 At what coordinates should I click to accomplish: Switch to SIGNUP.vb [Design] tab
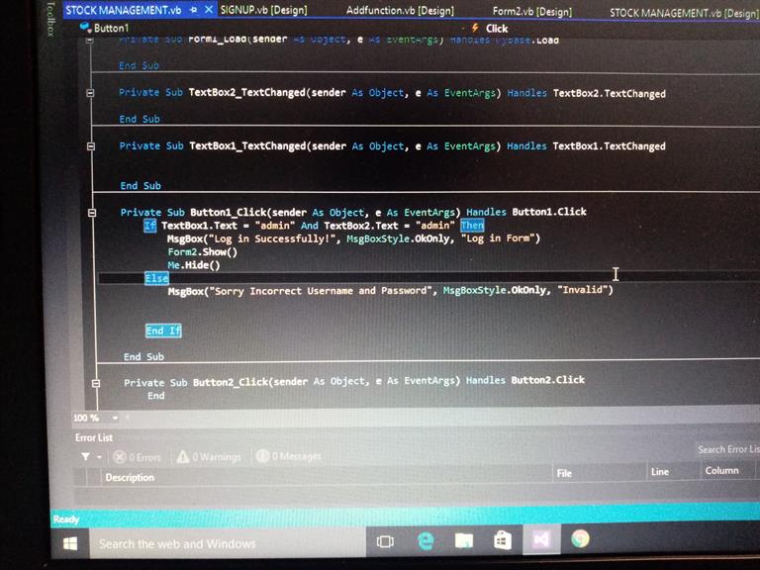click(263, 10)
